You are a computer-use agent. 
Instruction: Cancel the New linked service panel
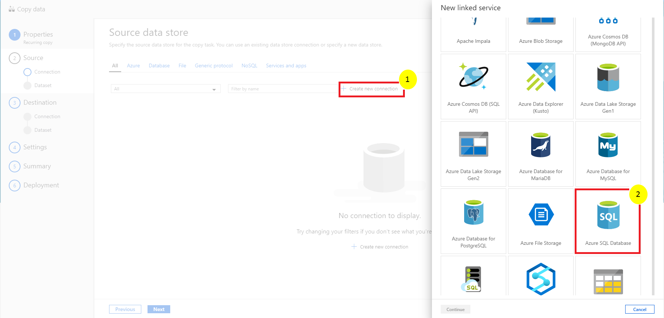[x=639, y=309]
